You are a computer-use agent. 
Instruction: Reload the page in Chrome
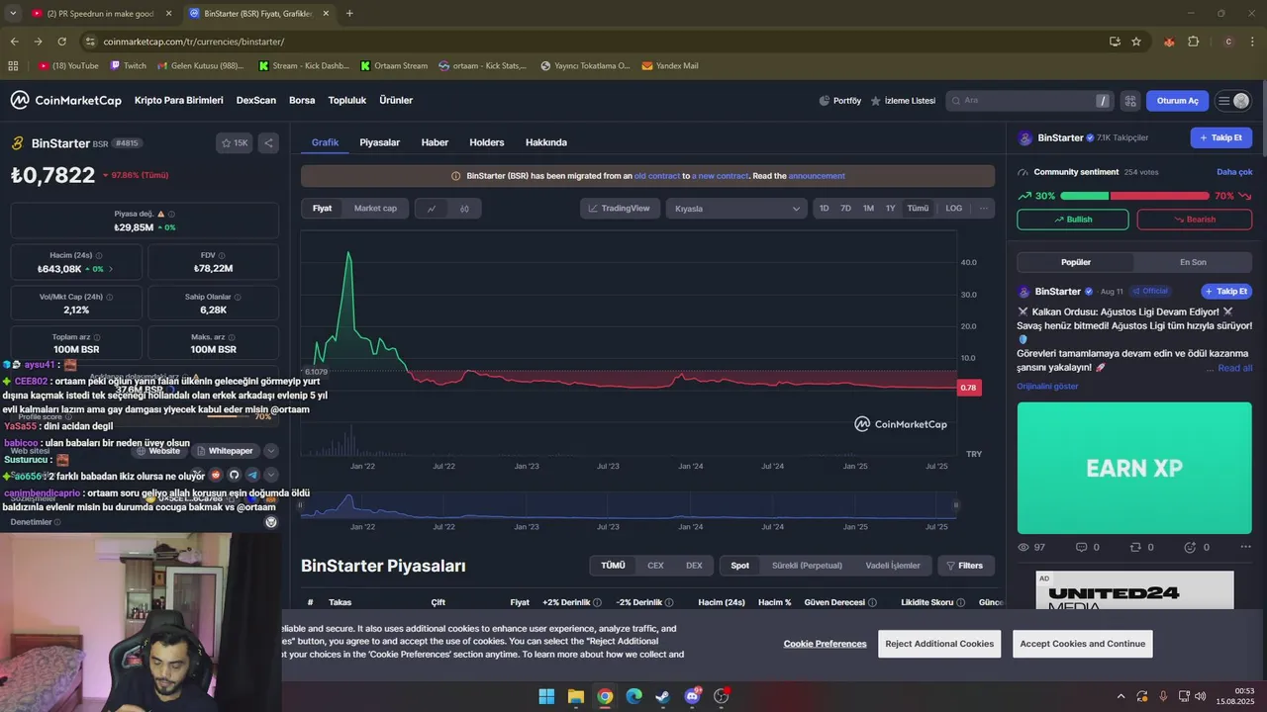[61, 42]
